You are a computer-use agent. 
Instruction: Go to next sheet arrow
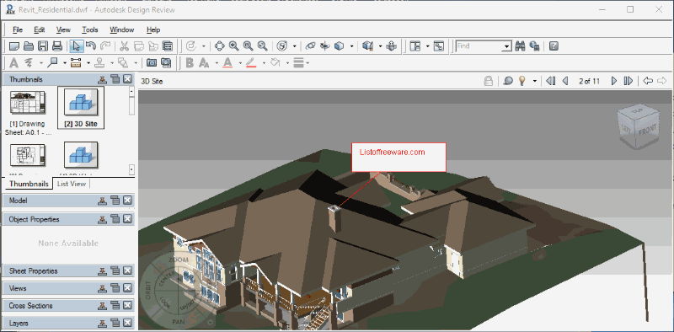click(x=614, y=81)
